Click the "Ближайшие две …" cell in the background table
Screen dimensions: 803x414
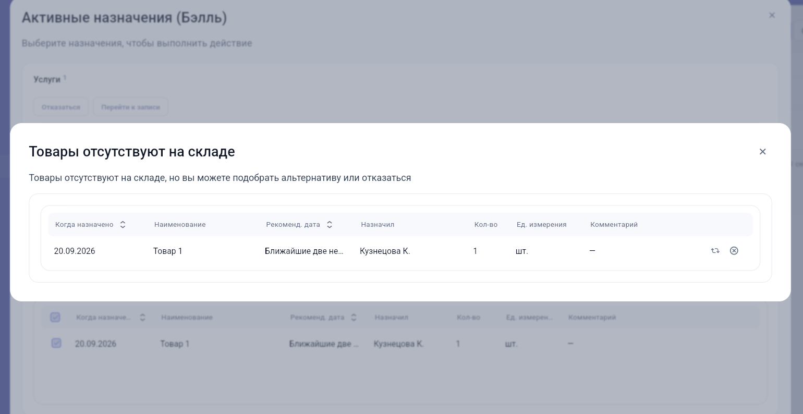pos(324,344)
